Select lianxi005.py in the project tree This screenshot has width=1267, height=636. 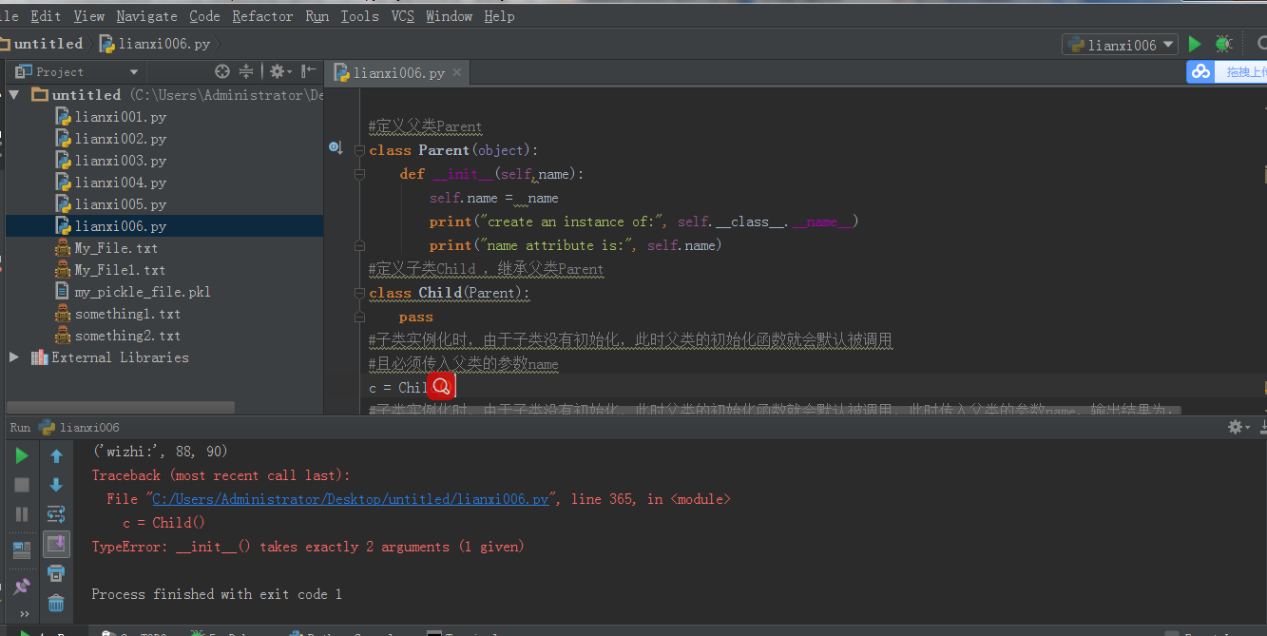120,204
